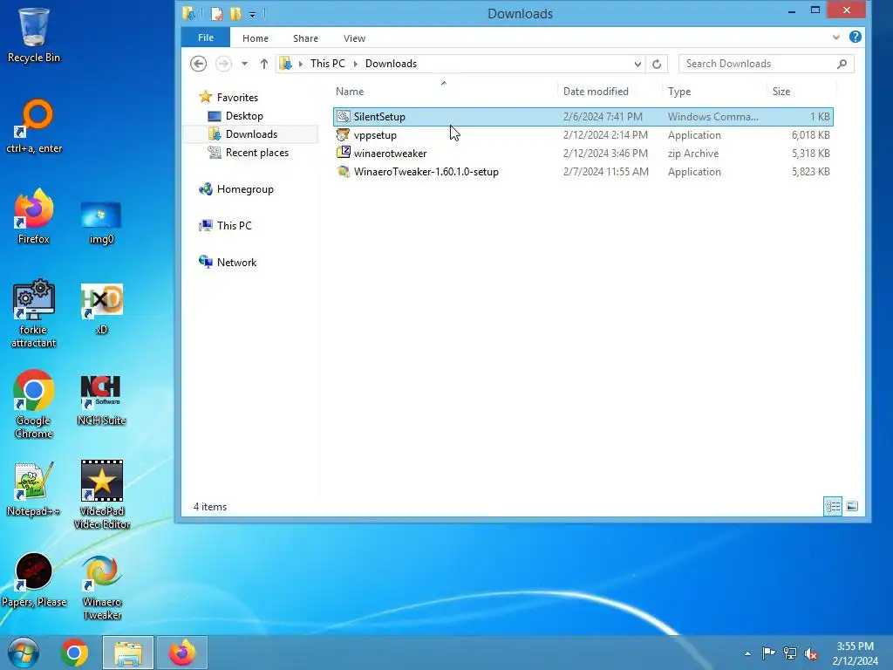Open the Windows Start button

(x=24, y=653)
